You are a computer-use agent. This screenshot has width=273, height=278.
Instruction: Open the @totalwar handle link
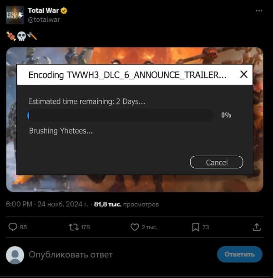(44, 20)
